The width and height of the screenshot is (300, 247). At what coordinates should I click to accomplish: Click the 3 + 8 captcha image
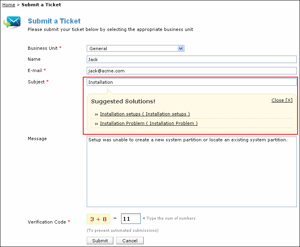point(98,219)
